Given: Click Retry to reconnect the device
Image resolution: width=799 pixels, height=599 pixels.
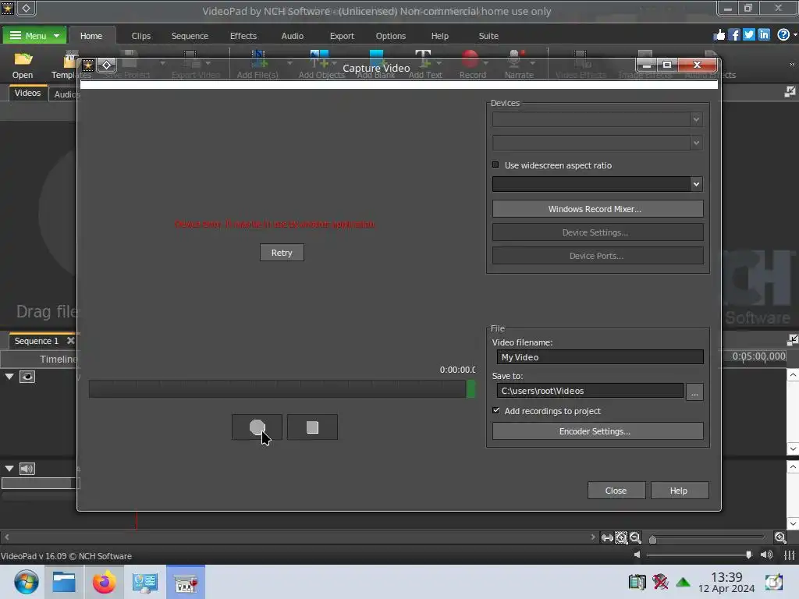Looking at the screenshot, I should point(282,253).
